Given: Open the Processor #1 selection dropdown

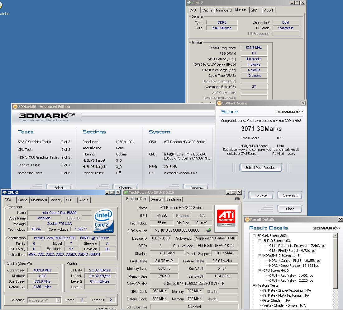Looking at the screenshot, I should 58,300.
